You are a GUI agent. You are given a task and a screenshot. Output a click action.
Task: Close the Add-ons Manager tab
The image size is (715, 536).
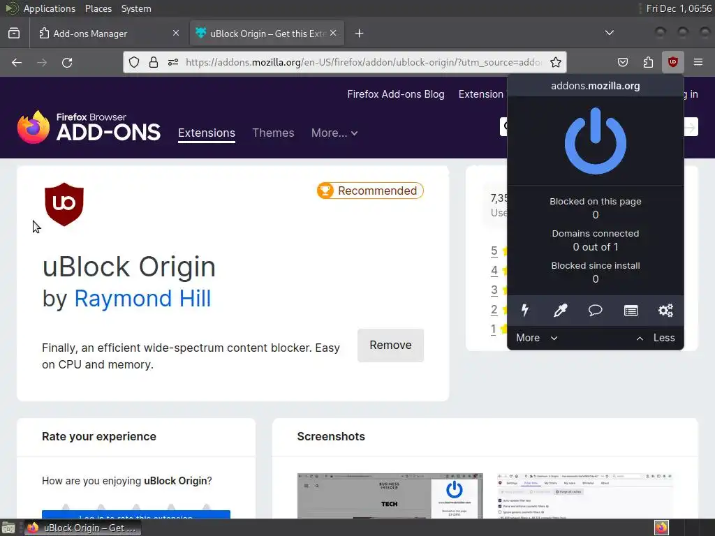tap(176, 33)
